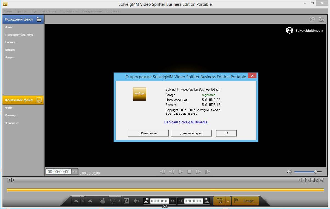The height and width of the screenshot is (209, 330).
Task: Click the Данные в буфер button
Action: 192,133
